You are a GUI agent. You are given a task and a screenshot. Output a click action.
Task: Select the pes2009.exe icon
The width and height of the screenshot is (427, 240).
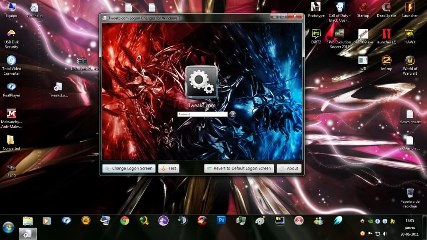(363, 36)
